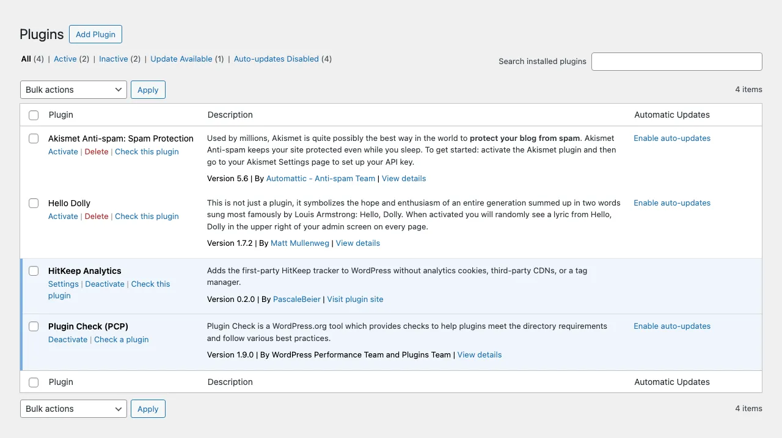The height and width of the screenshot is (438, 782).
Task: Check the select-all box in table footer
Action: (34, 382)
